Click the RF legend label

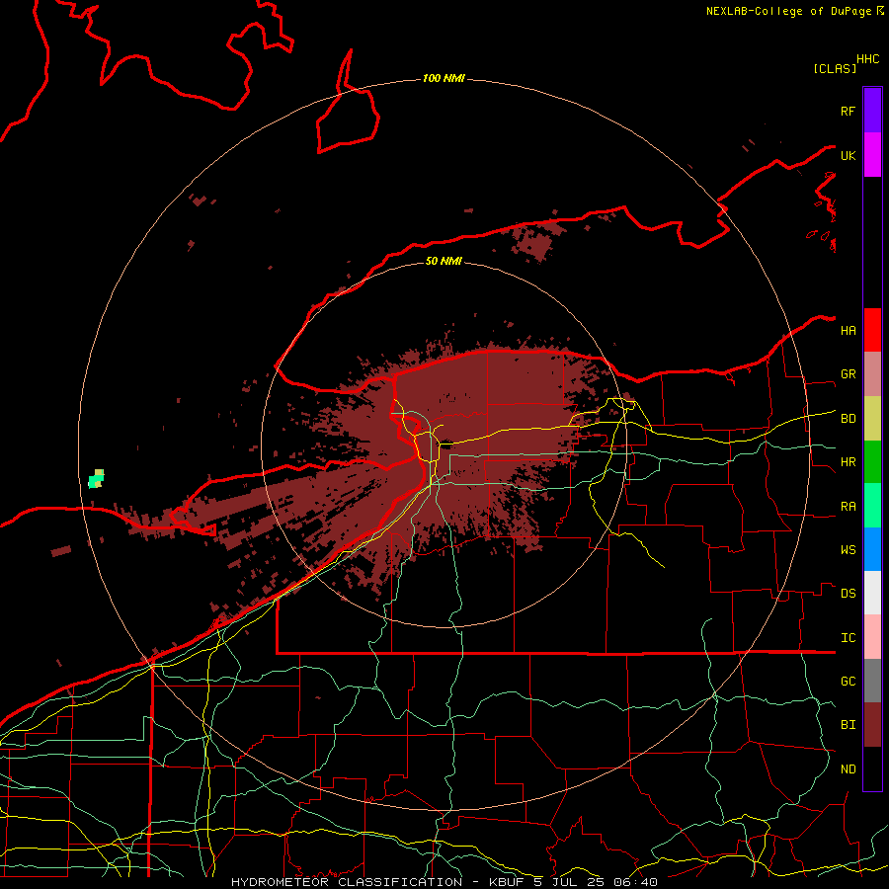849,111
